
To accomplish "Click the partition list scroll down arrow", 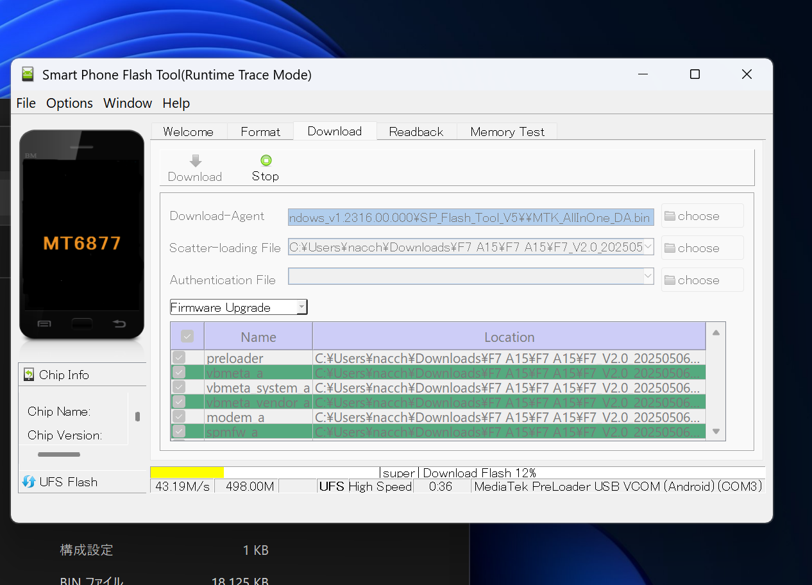I will click(x=716, y=432).
